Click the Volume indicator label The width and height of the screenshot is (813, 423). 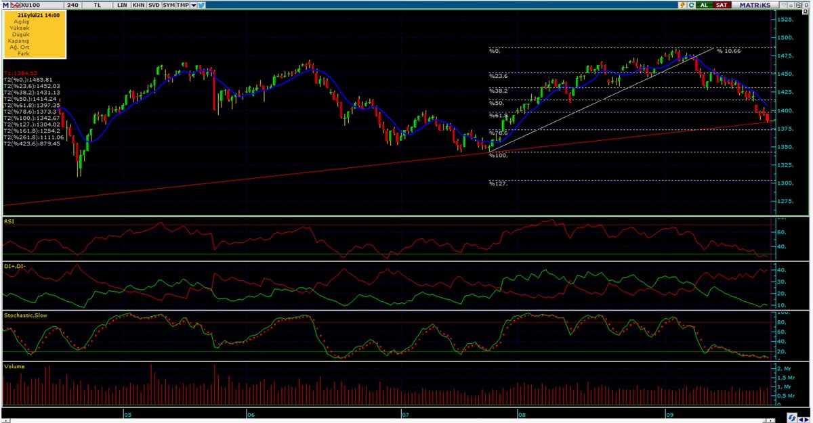point(14,366)
